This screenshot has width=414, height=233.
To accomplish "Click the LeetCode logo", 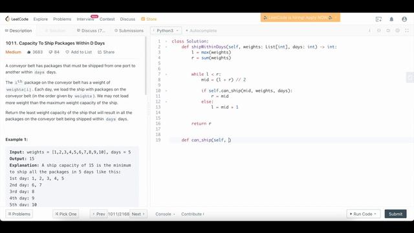I will click(17, 19).
